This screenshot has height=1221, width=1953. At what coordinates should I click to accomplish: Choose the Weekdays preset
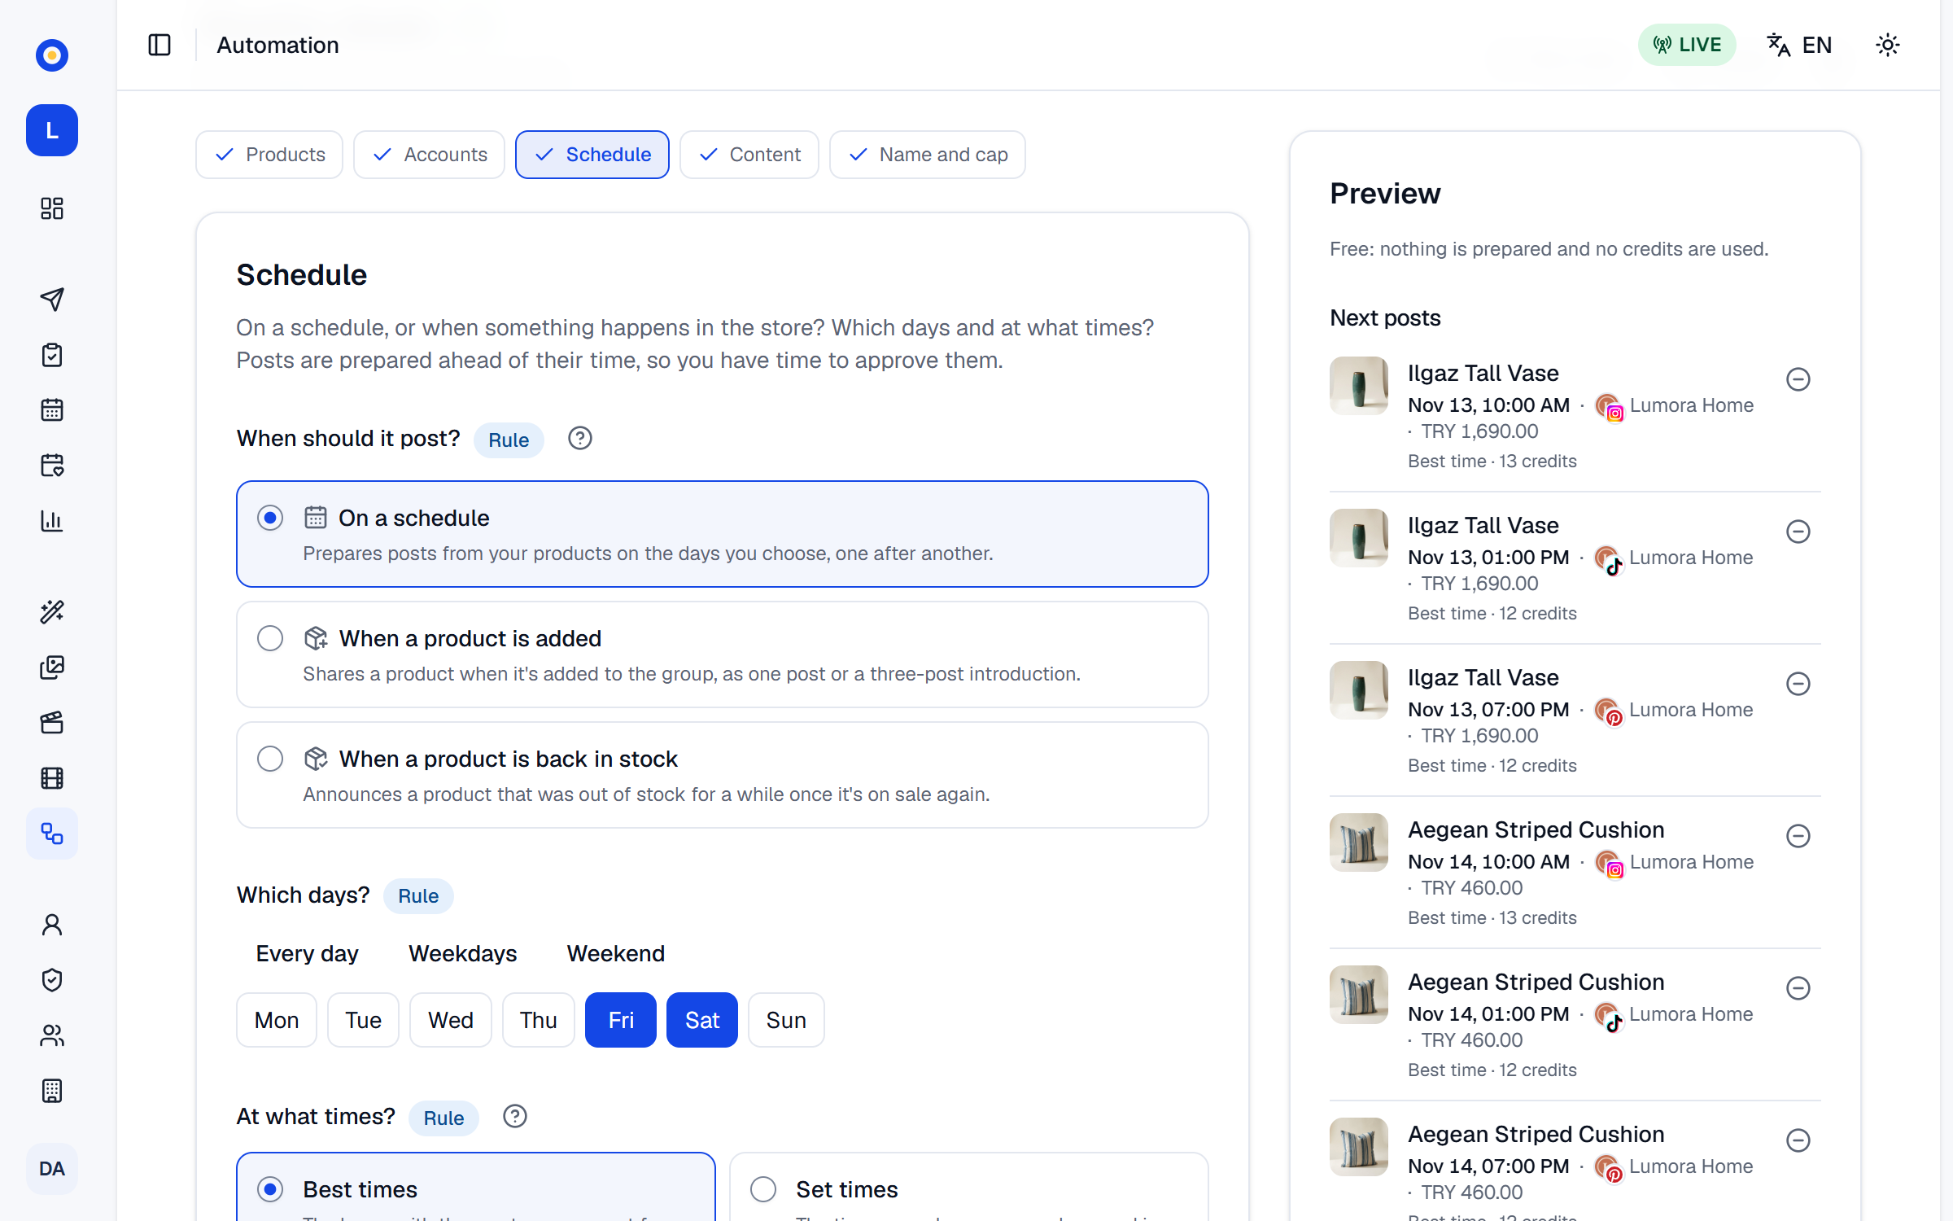[x=463, y=953]
